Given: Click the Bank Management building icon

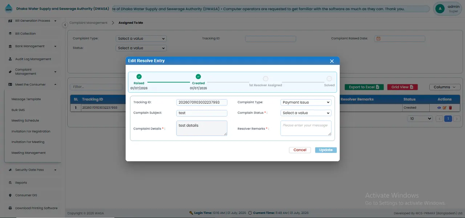Looking at the screenshot, I should [11, 46].
